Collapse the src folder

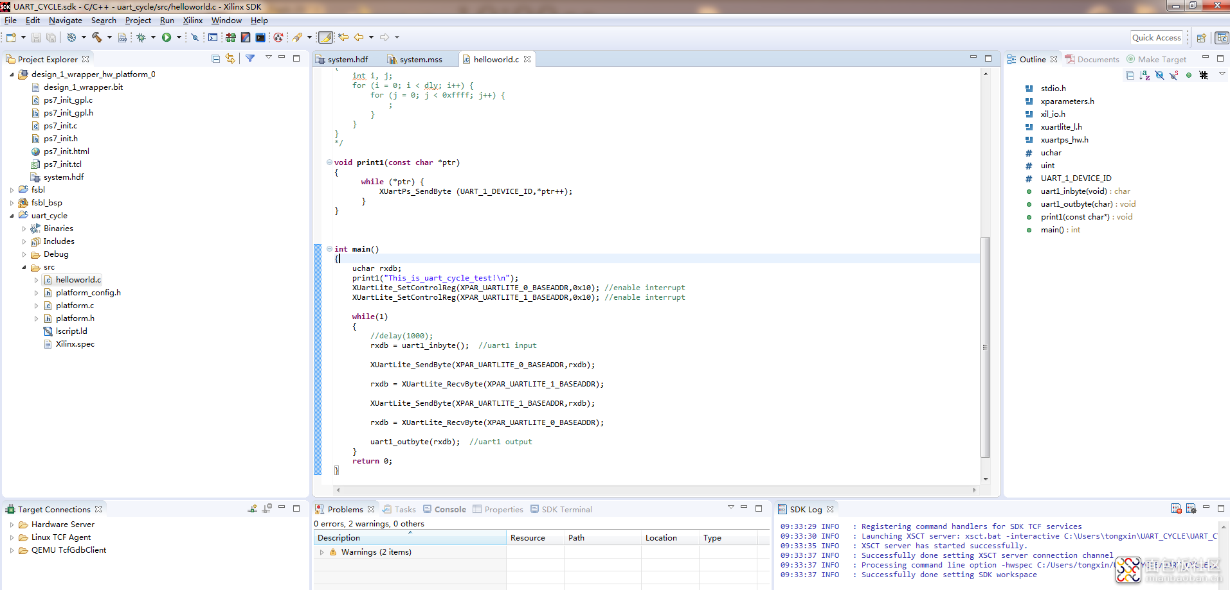pos(24,267)
